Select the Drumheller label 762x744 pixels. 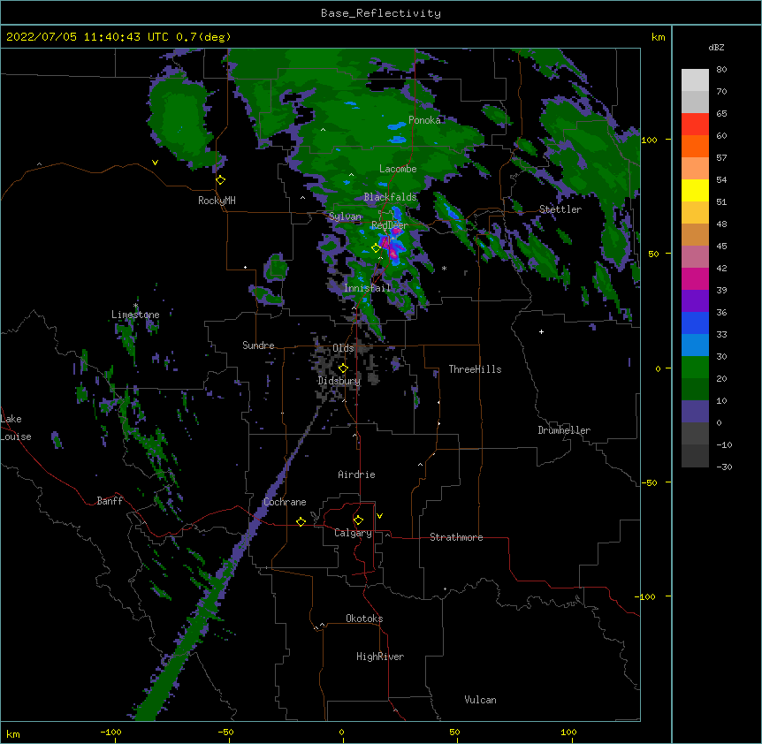click(x=564, y=430)
